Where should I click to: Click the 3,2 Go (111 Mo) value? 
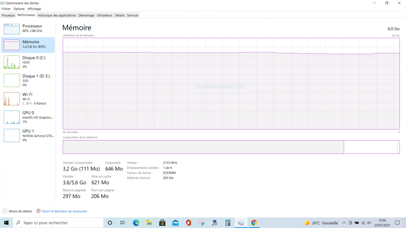tap(81, 168)
